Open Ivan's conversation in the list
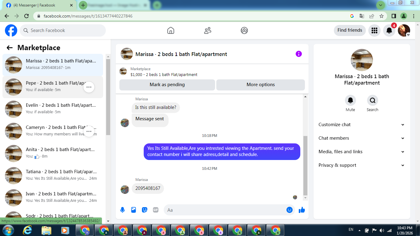 click(x=53, y=198)
